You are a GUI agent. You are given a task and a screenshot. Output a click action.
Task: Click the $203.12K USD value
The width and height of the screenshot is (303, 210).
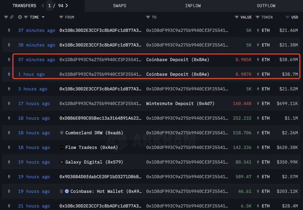(x=287, y=191)
